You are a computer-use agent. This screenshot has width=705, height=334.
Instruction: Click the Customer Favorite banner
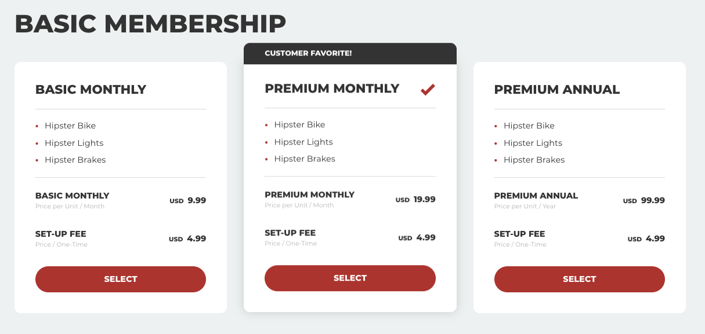pos(350,53)
